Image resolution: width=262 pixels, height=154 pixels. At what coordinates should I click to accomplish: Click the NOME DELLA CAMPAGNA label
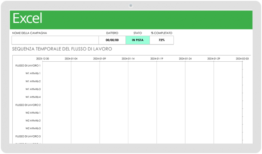(30, 33)
